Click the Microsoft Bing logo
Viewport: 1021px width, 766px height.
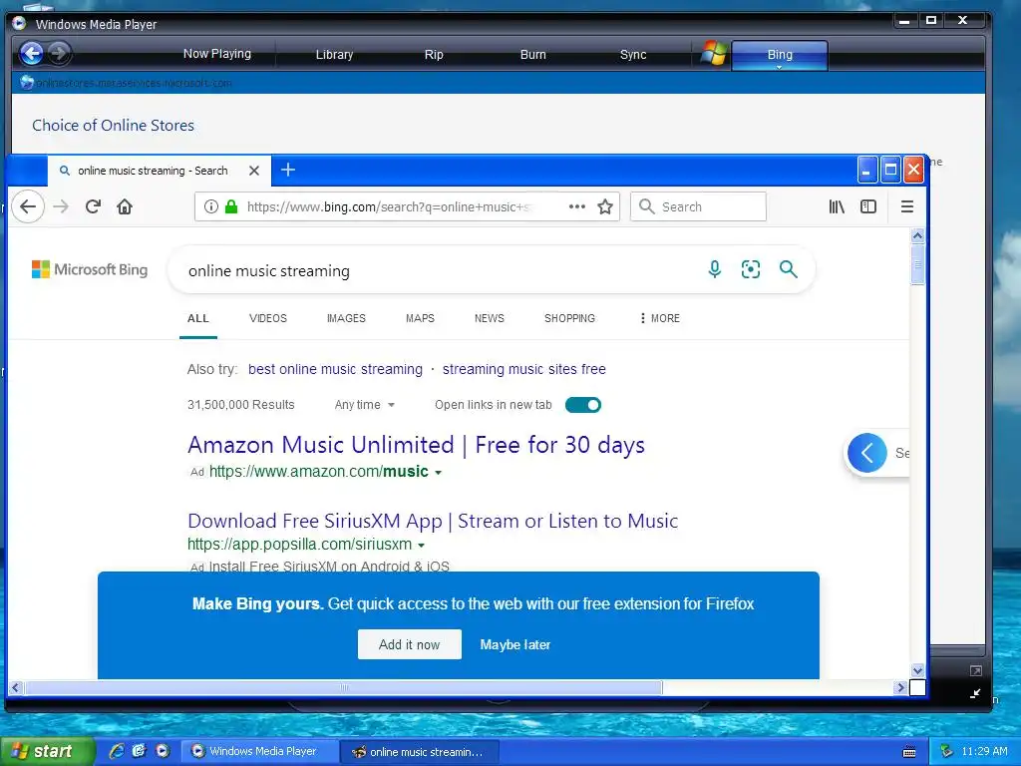click(x=90, y=269)
